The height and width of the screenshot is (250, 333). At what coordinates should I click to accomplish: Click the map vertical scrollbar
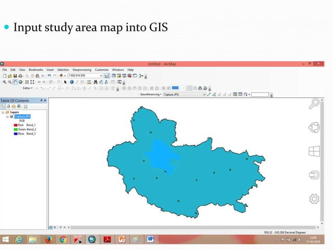pyautogui.click(x=322, y=161)
